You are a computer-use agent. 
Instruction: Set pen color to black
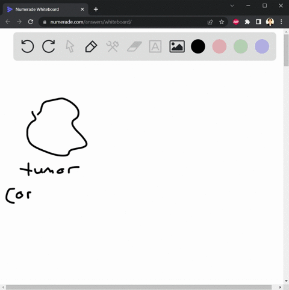[198, 46]
